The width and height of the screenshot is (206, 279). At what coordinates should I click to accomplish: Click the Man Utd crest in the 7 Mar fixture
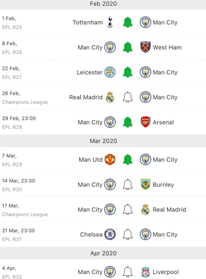[110, 160]
